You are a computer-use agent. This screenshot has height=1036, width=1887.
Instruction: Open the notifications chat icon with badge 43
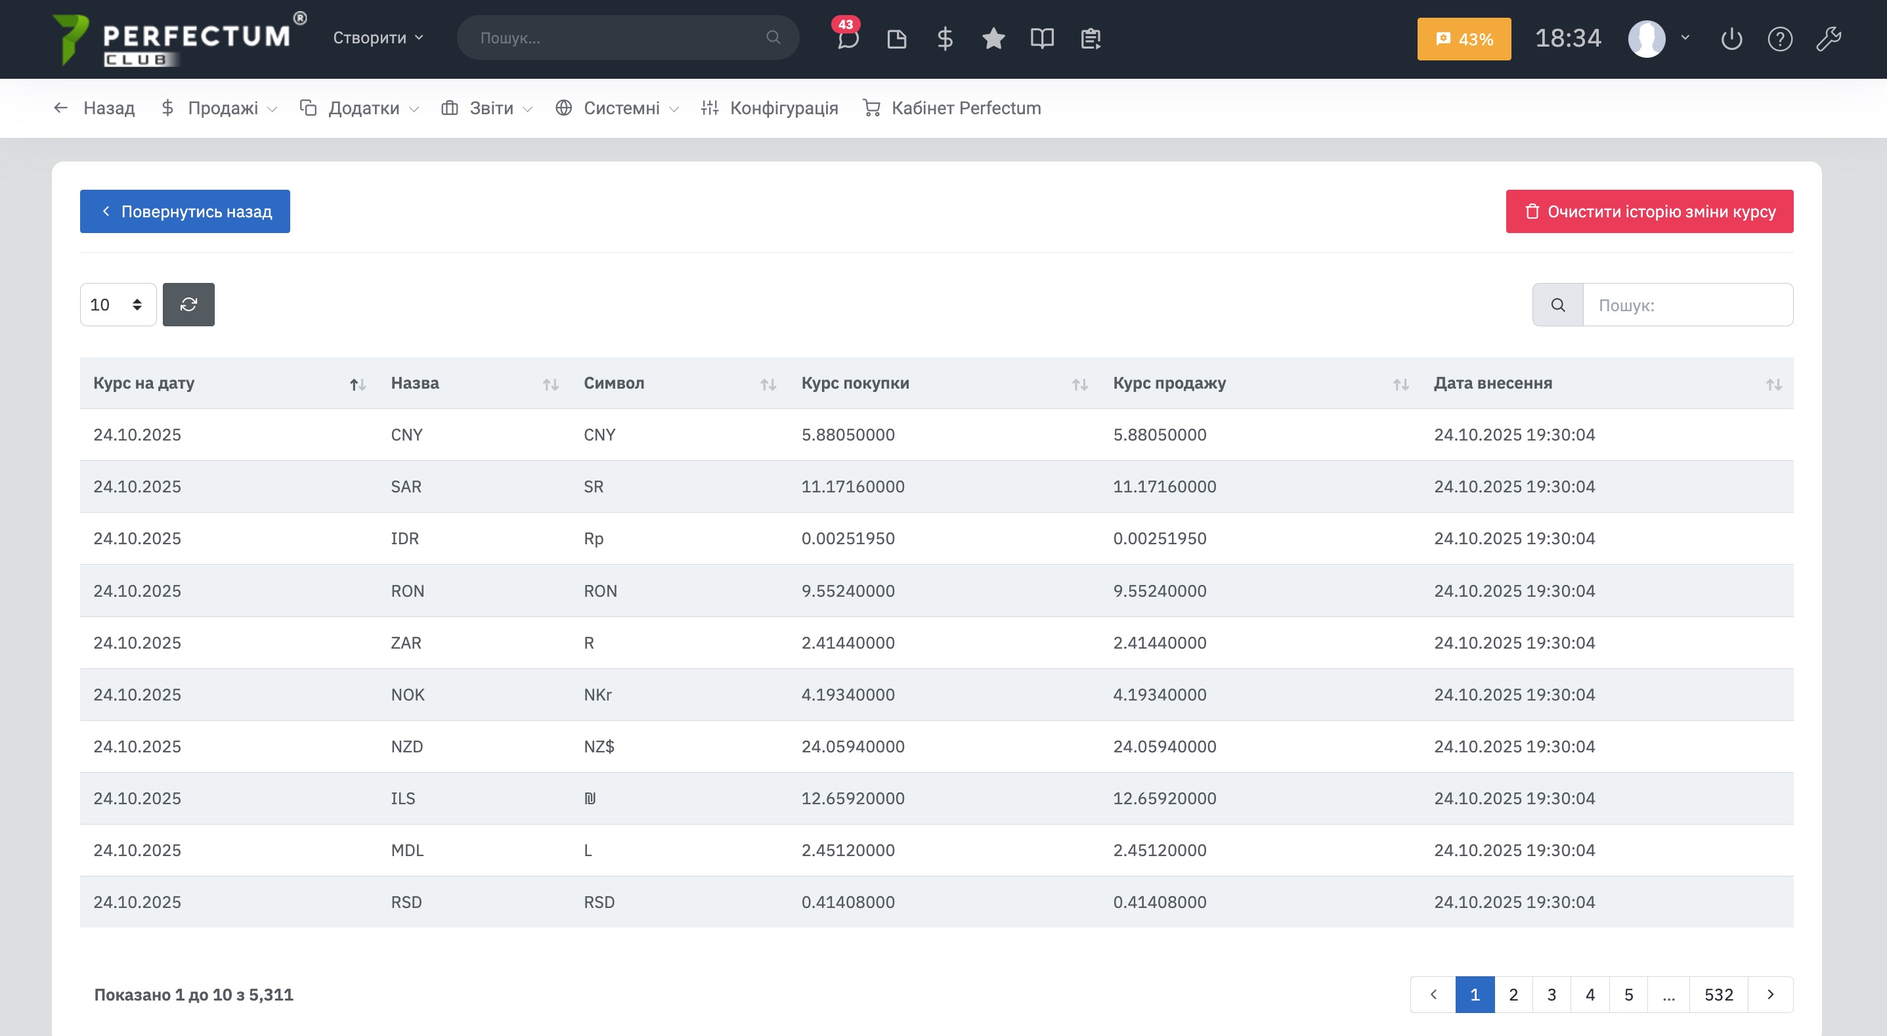[x=848, y=38]
